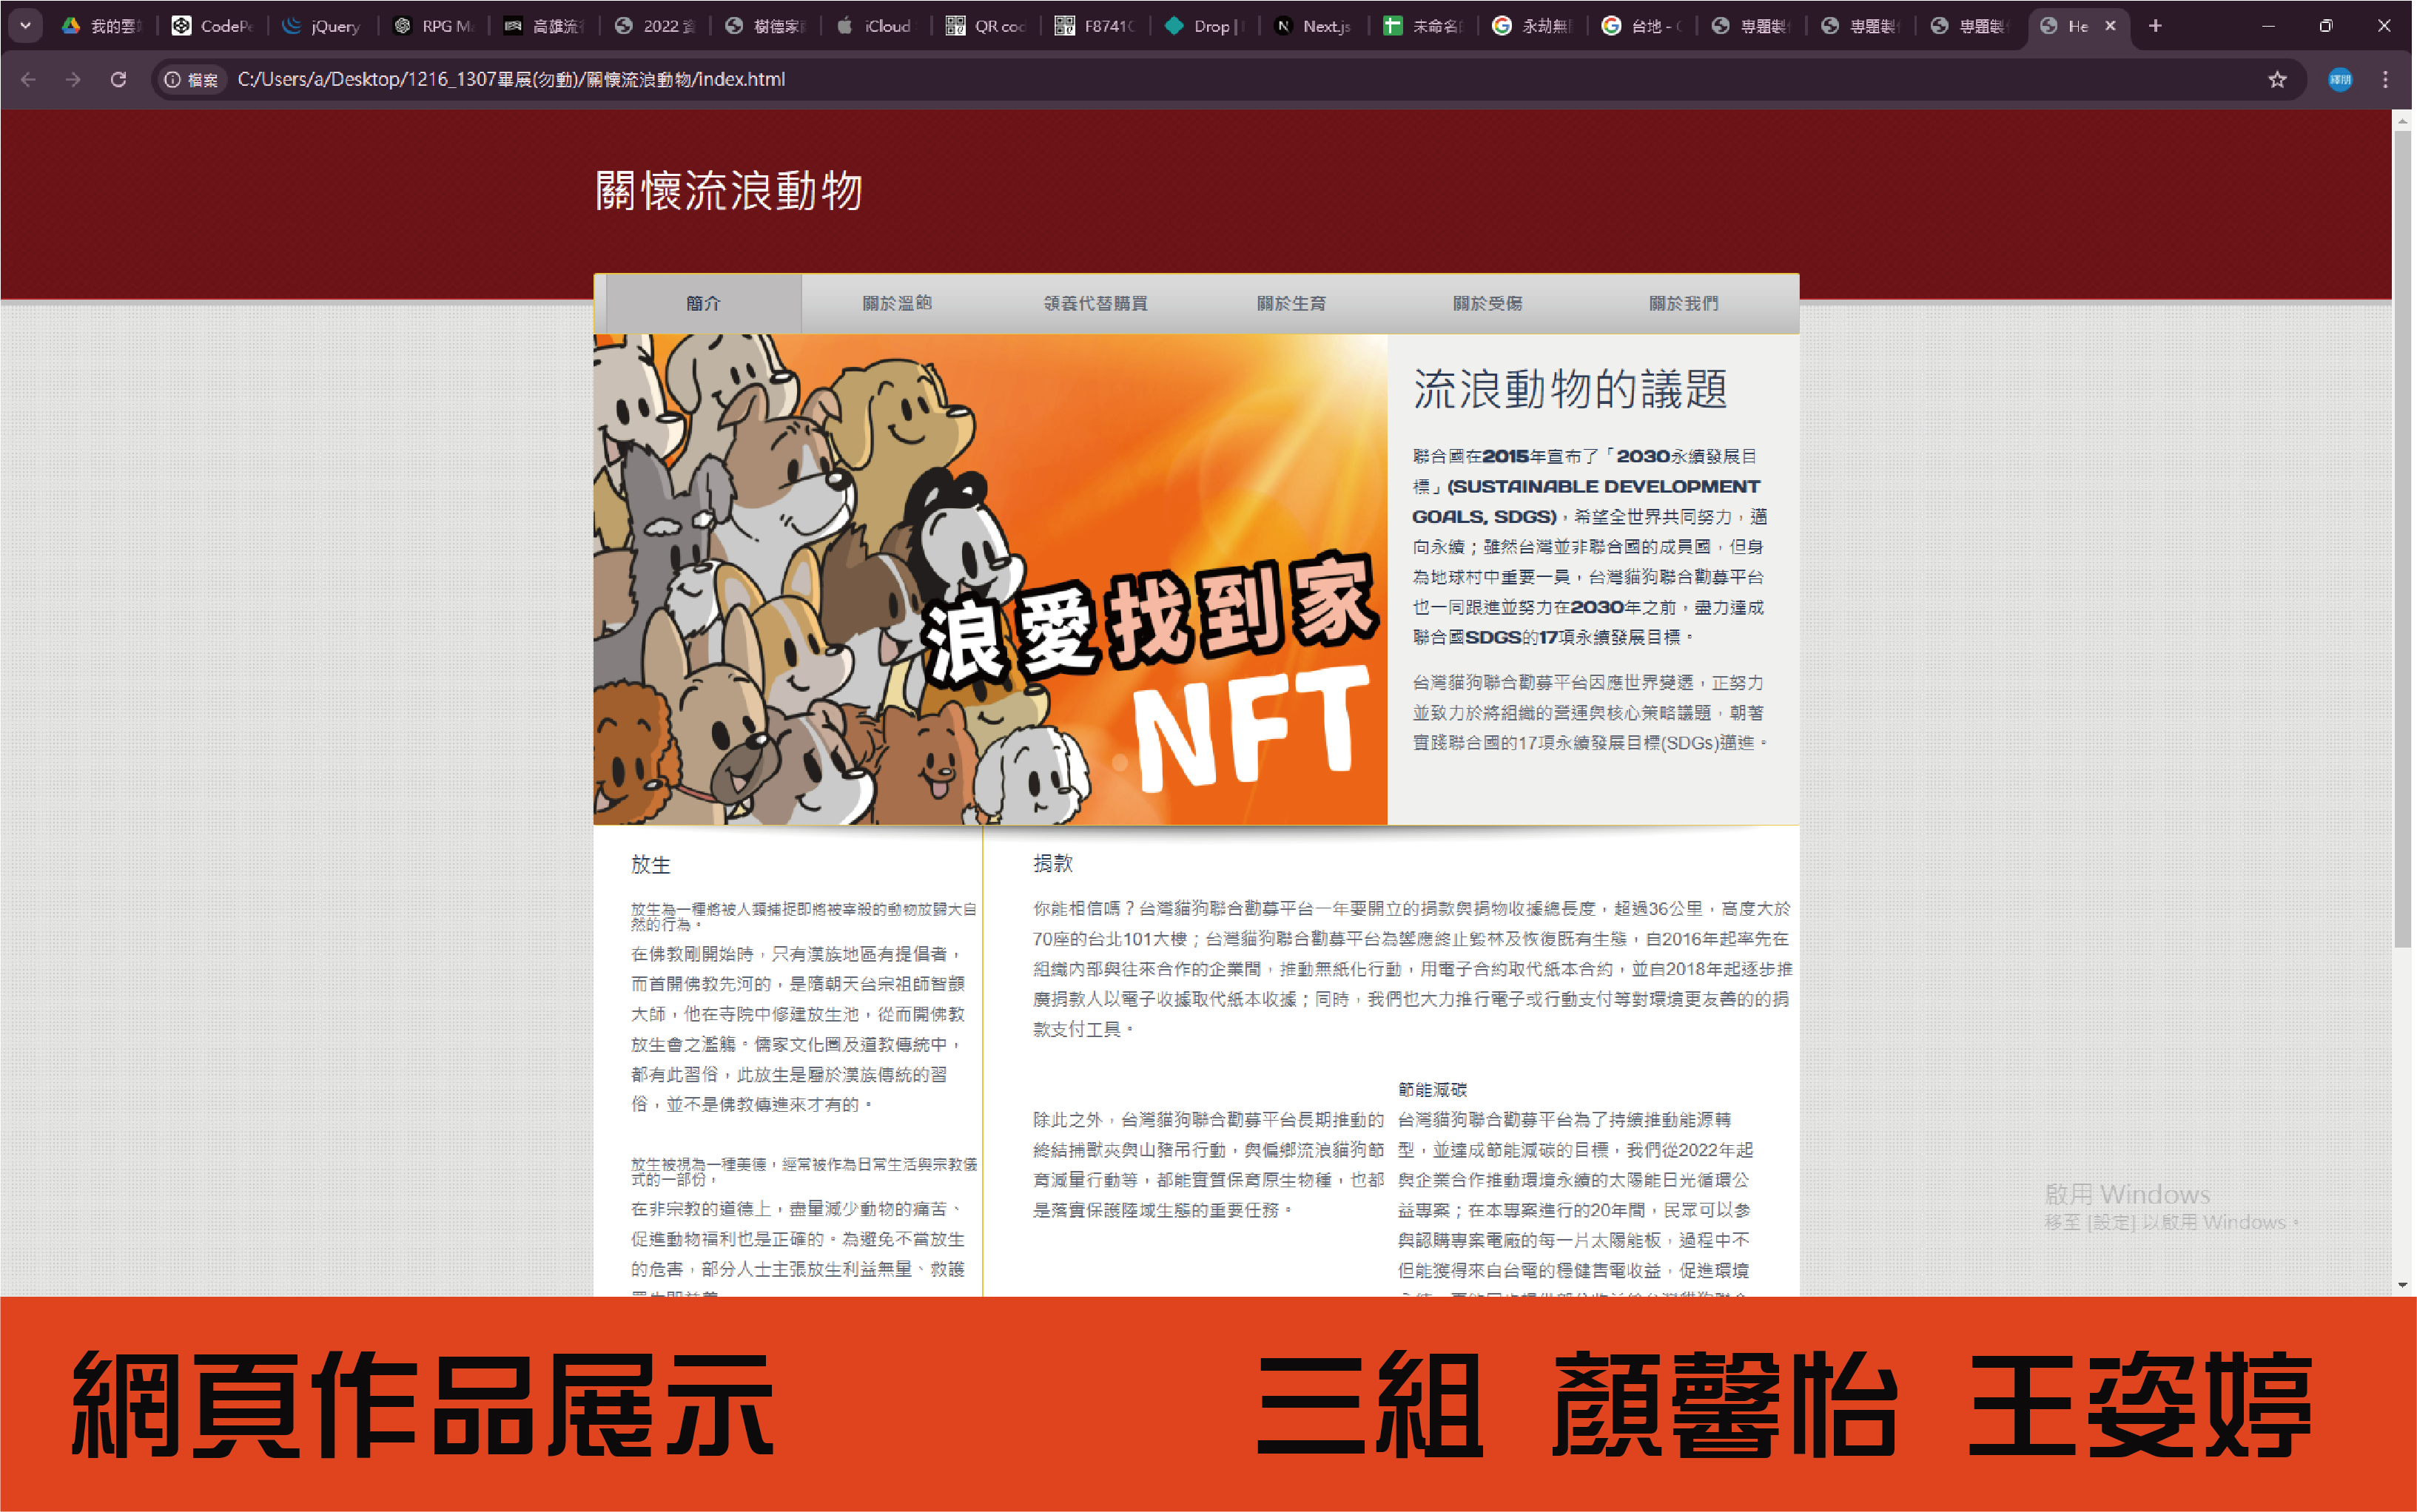Screen dimensions: 2417x1512
Task: Minimize the browser window
Action: point(2268,26)
